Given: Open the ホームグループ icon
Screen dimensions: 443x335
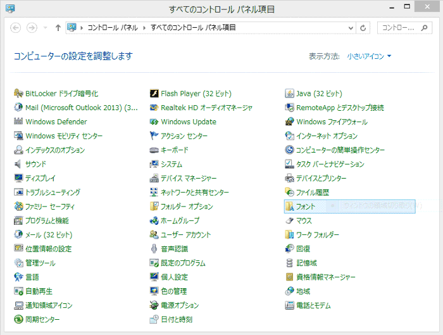Looking at the screenshot, I should click(154, 220).
